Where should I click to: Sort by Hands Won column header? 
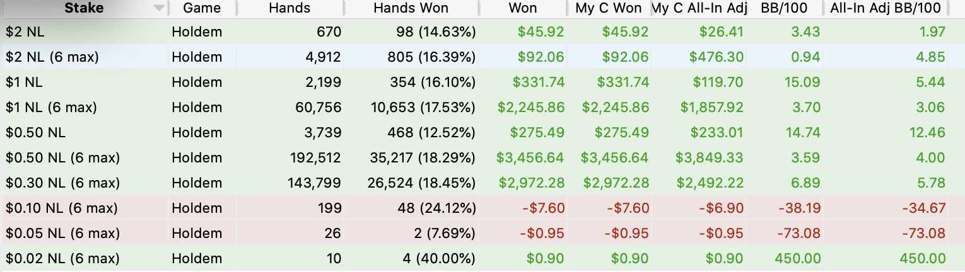tap(411, 9)
